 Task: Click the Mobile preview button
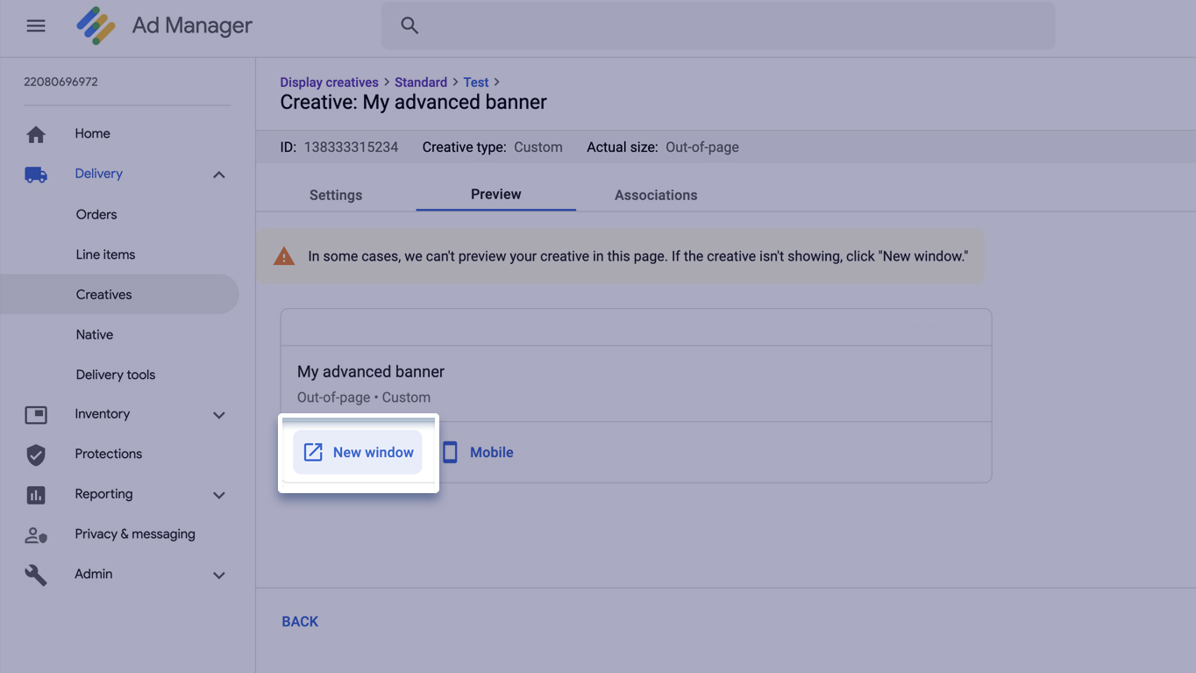coord(478,453)
